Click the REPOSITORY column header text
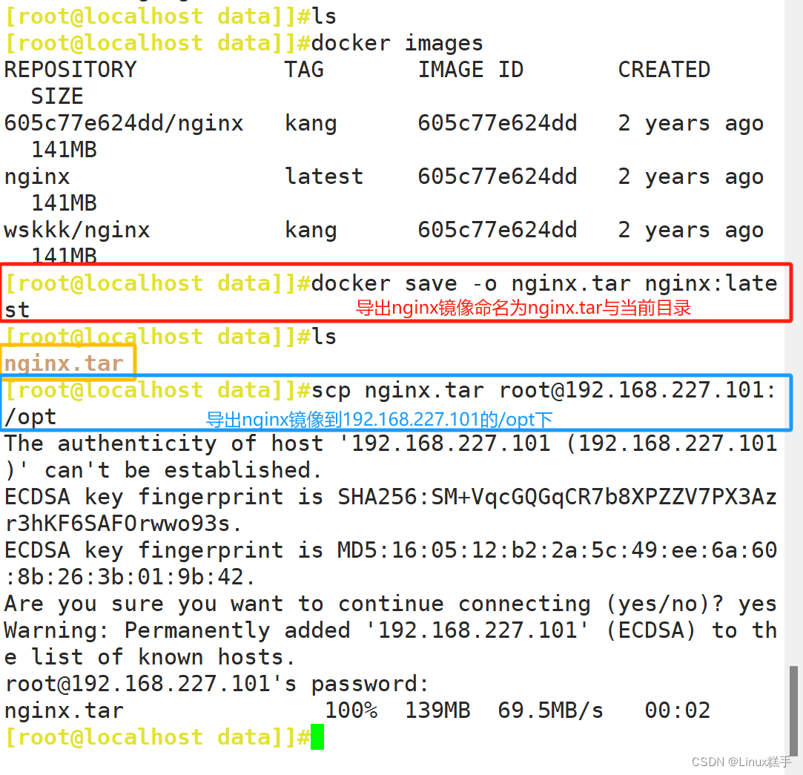 (x=70, y=70)
